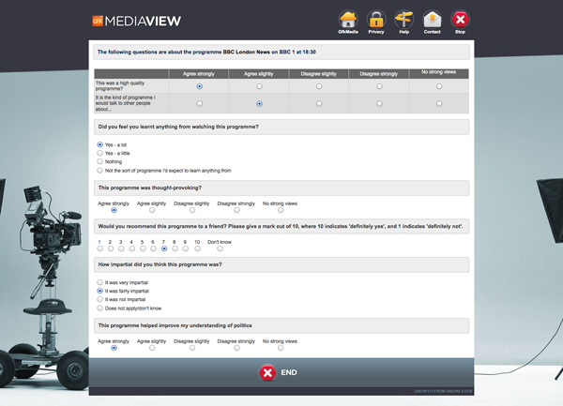
Task: Pick recommendation mark 8
Action: (x=175, y=248)
